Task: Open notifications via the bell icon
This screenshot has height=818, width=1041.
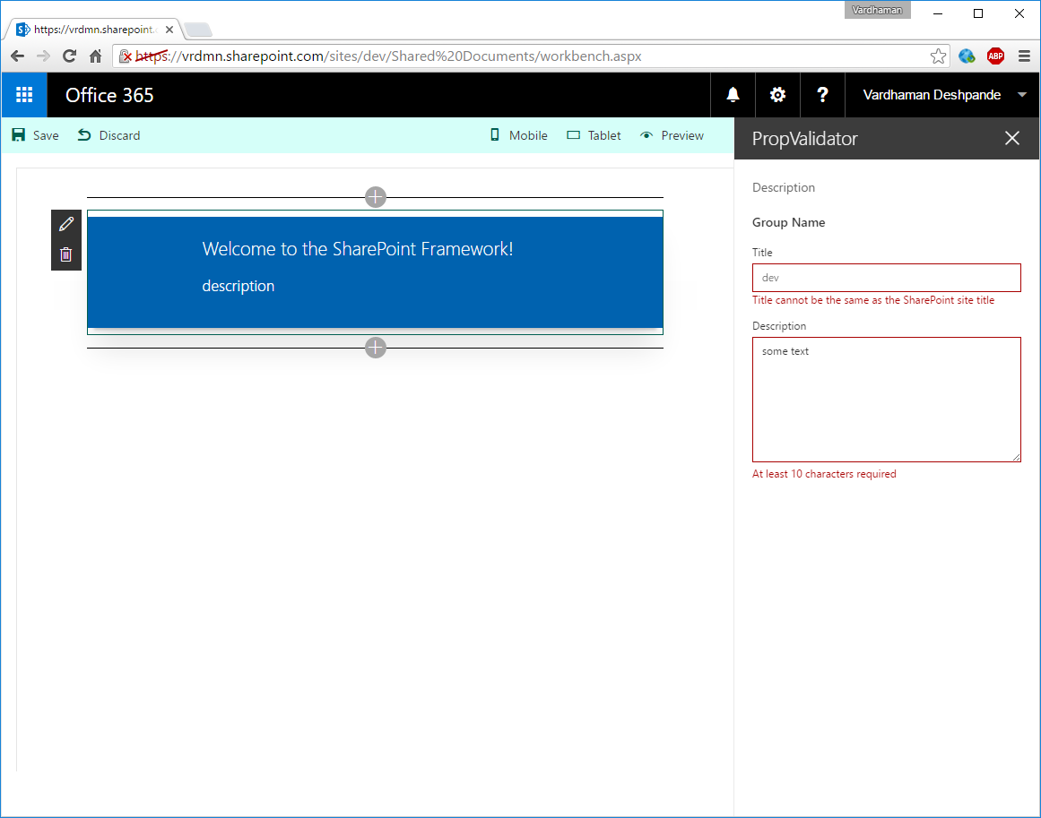Action: 733,95
